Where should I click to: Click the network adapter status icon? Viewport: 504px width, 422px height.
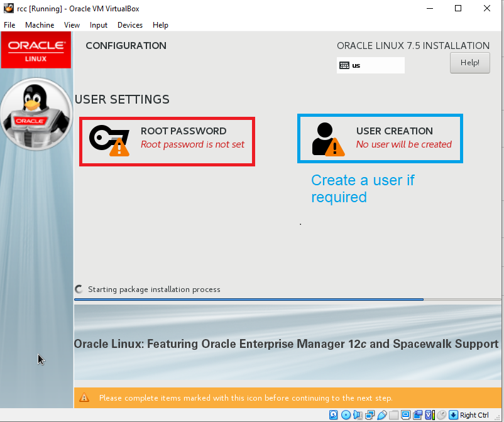pyautogui.click(x=370, y=415)
